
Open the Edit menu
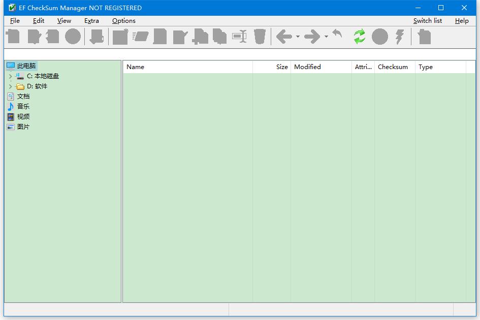(x=39, y=21)
